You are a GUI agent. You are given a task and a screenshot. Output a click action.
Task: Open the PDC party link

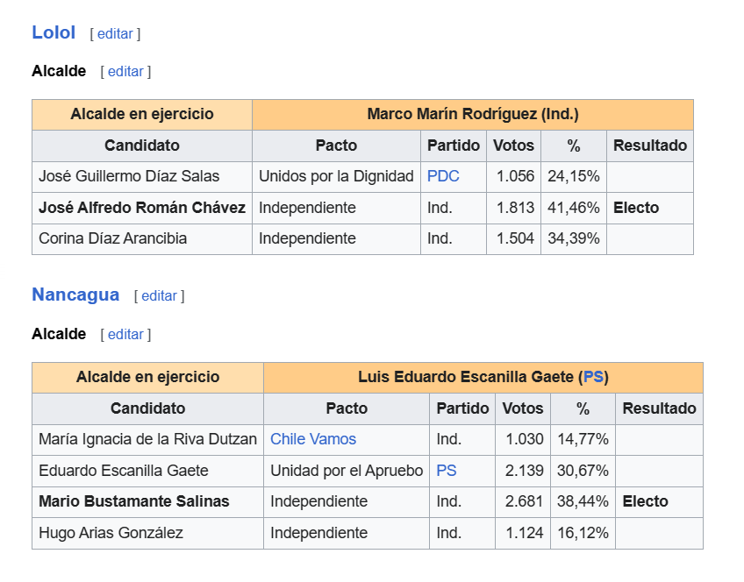pyautogui.click(x=443, y=176)
